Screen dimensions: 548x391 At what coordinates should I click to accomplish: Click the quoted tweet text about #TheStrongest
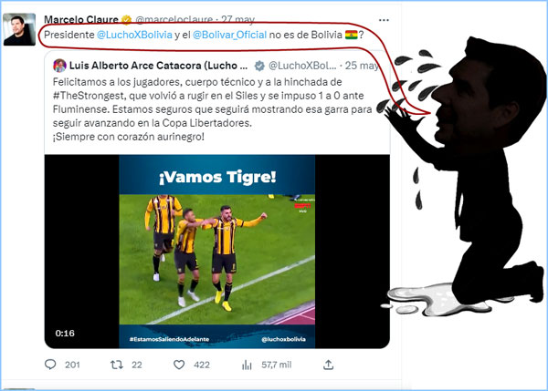213,109
